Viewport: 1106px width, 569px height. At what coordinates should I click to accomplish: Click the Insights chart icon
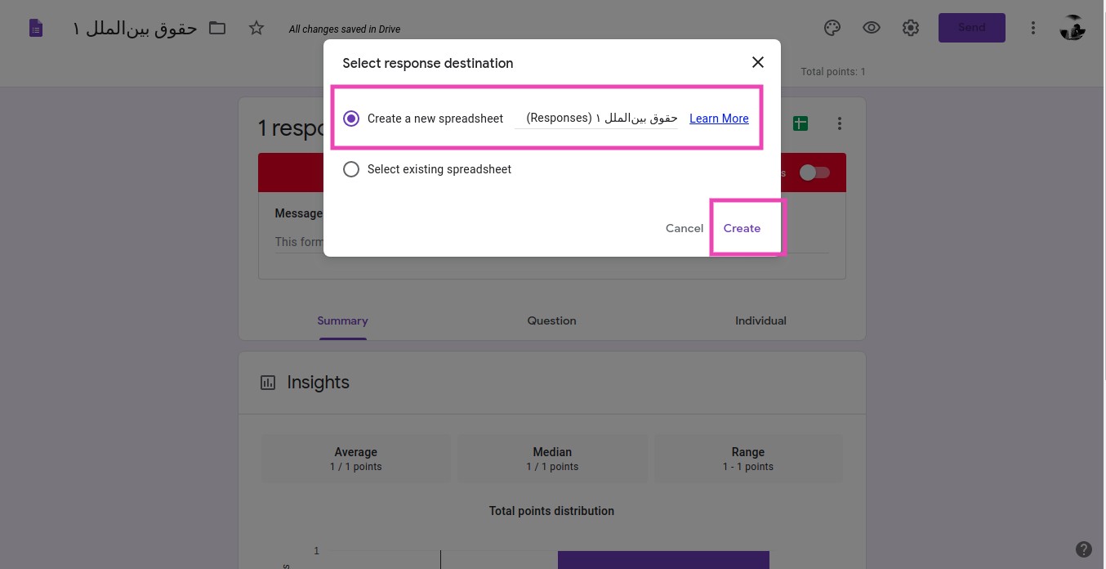(x=268, y=383)
